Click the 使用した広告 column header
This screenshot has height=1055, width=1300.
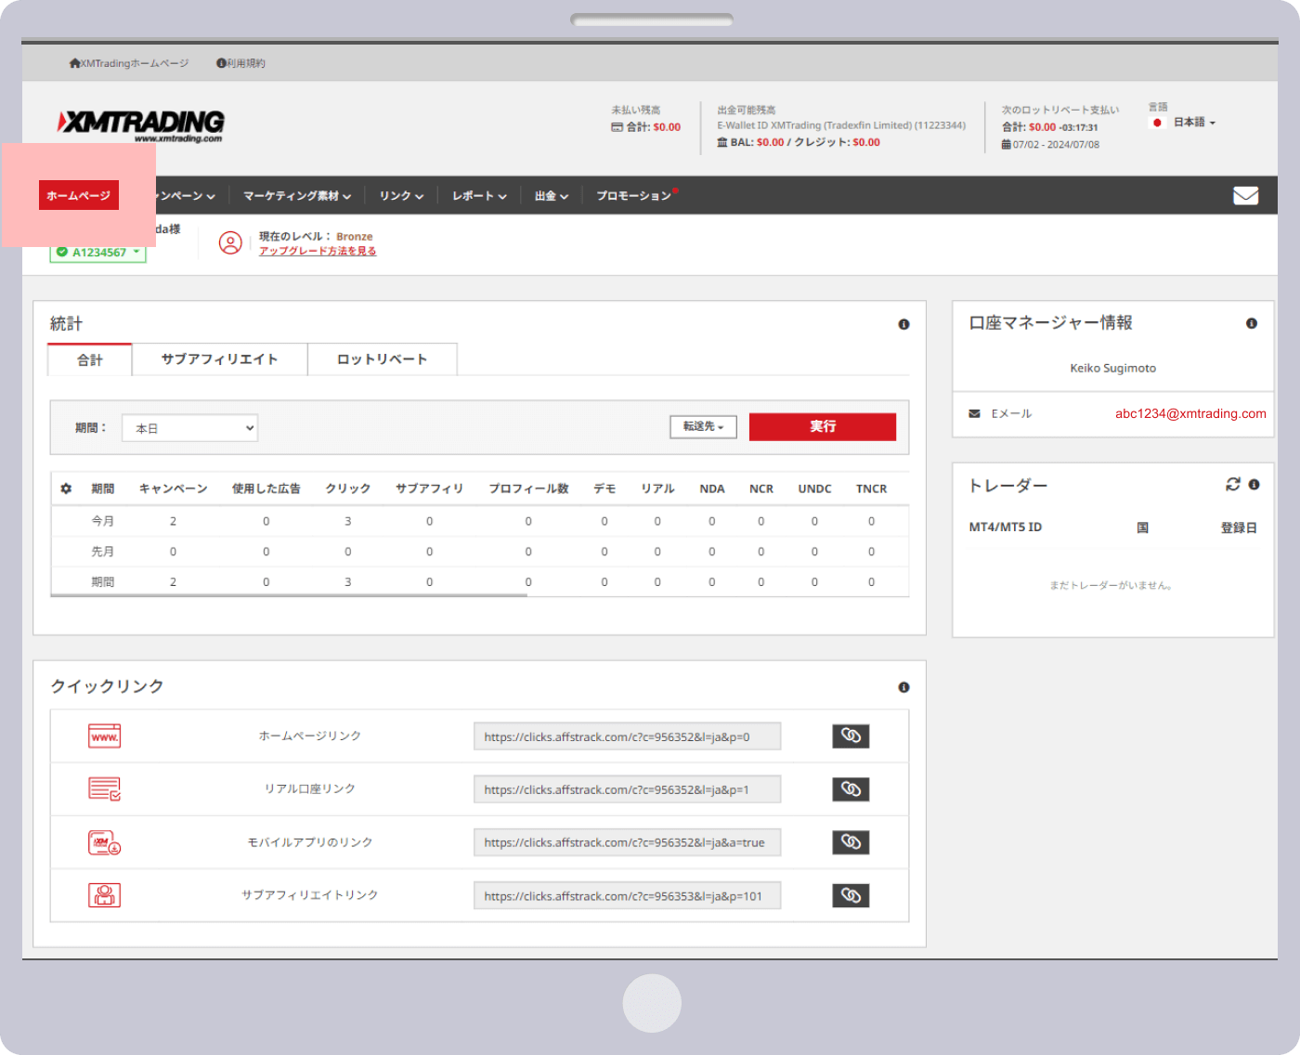coord(266,488)
